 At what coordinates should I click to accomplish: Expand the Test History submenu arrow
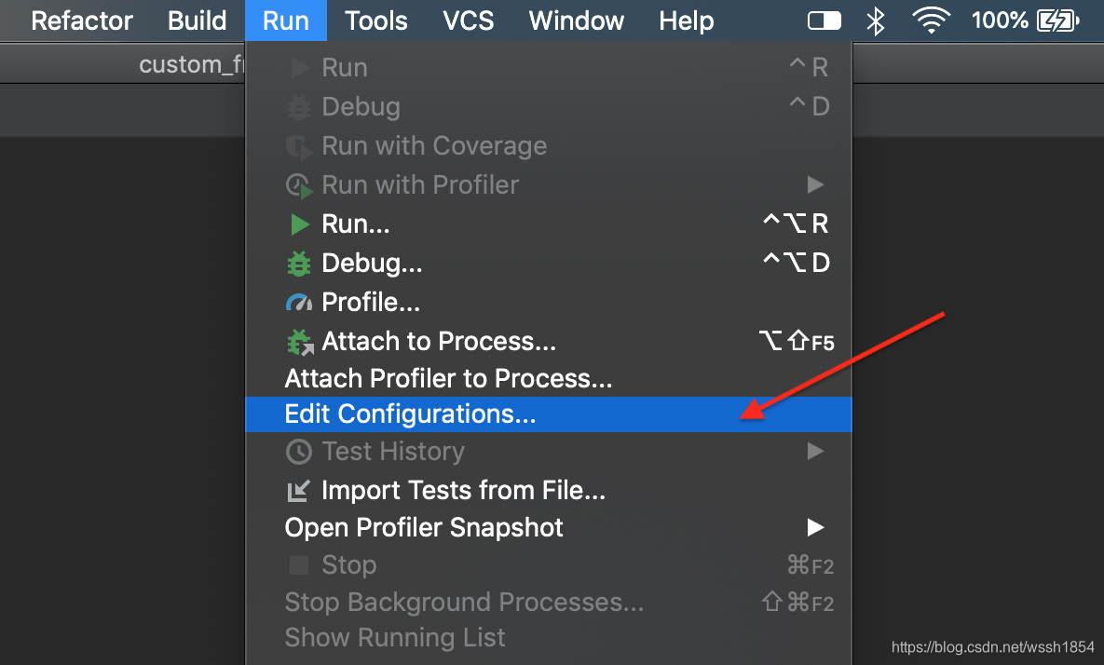click(x=815, y=452)
